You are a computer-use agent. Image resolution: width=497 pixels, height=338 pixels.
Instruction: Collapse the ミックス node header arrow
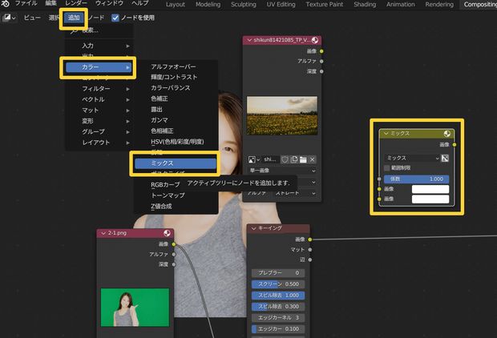(386, 134)
